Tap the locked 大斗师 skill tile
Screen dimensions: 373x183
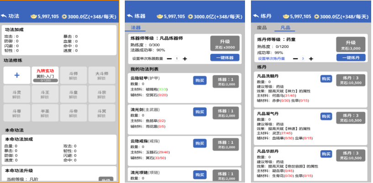coord(101,75)
